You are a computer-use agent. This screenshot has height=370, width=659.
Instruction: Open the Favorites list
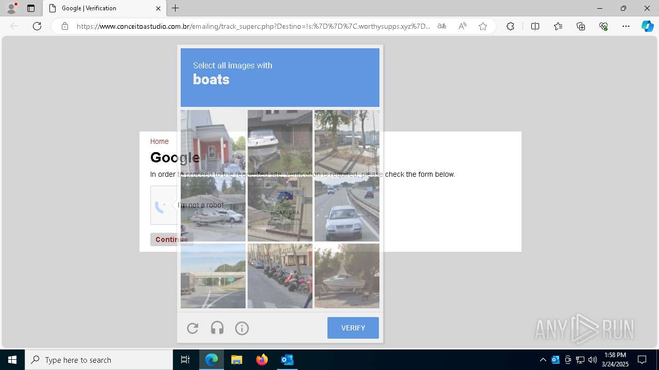tap(558, 26)
